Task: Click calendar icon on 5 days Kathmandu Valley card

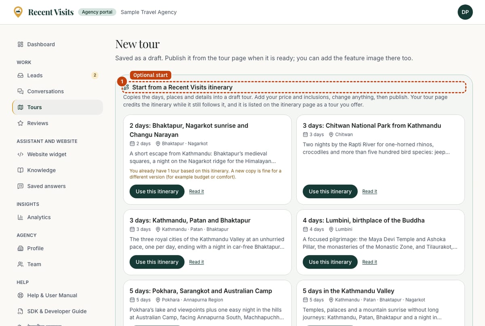Action: pos(305,300)
